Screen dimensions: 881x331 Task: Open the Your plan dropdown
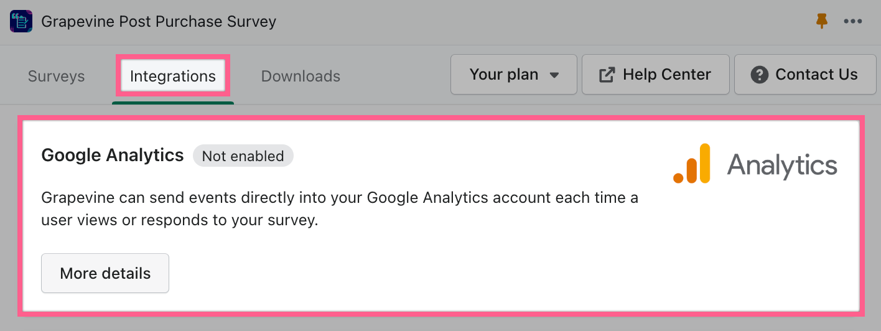[514, 75]
